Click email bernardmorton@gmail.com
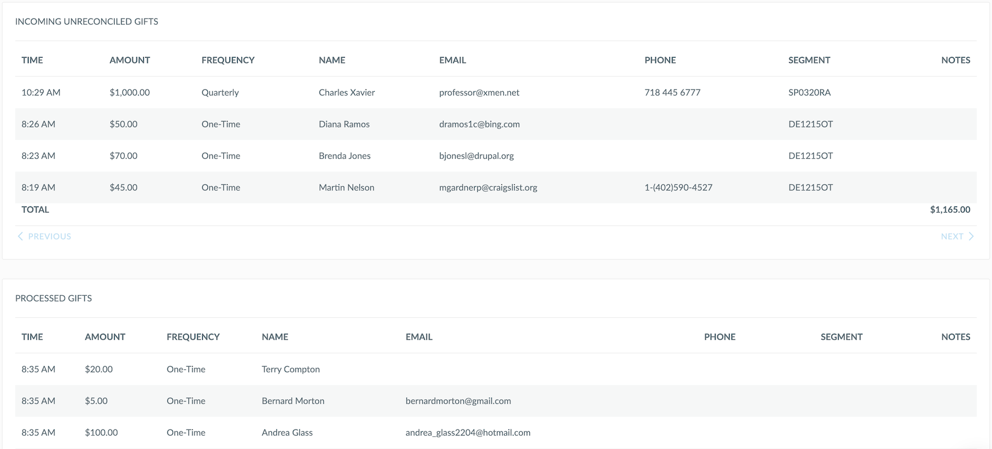992x449 pixels. tap(458, 401)
